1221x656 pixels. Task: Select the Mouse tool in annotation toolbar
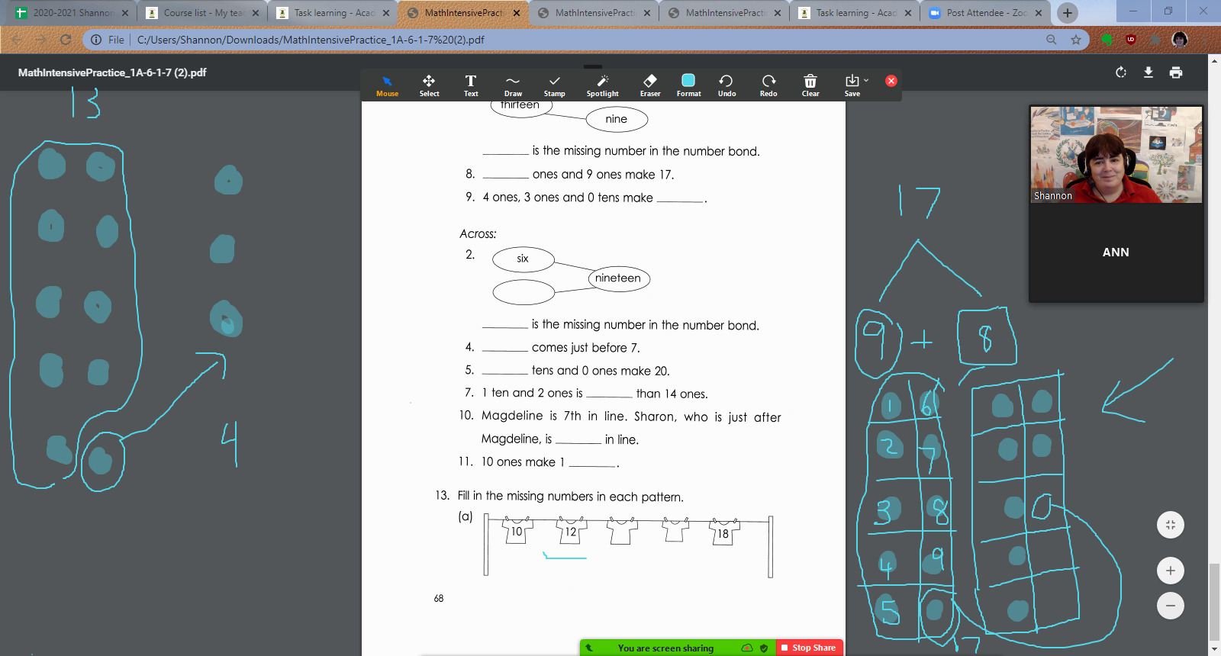click(387, 85)
